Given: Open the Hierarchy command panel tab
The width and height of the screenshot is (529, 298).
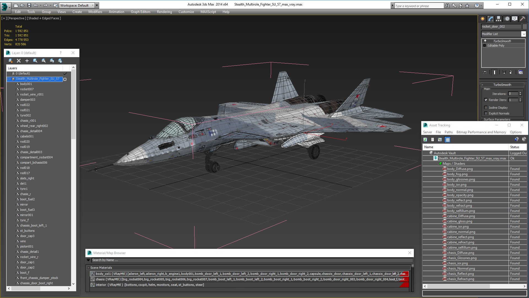Looking at the screenshot, I should tap(498, 19).
